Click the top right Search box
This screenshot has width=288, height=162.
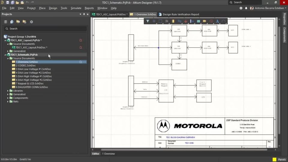(x=245, y=2)
